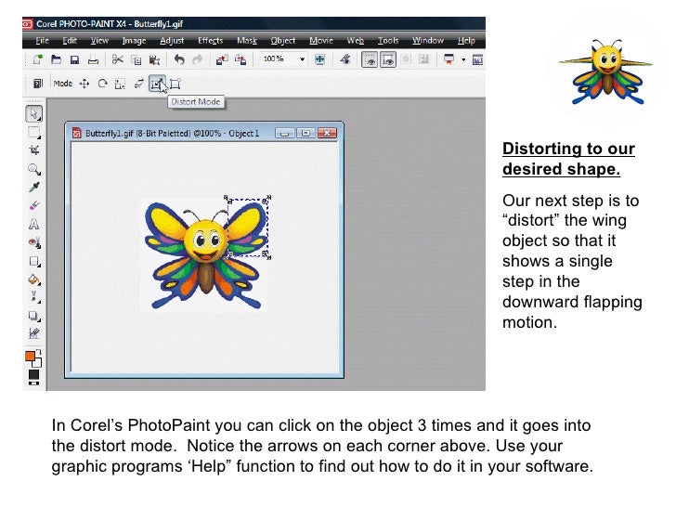This screenshot has height=507, width=676.
Task: Open the Help menu
Action: point(466,41)
